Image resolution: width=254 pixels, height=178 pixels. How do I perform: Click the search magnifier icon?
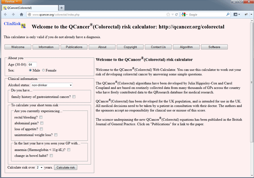click(228, 14)
